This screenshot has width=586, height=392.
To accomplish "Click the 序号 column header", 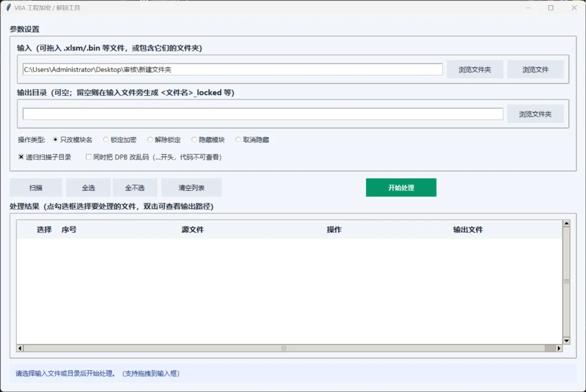I will [69, 230].
